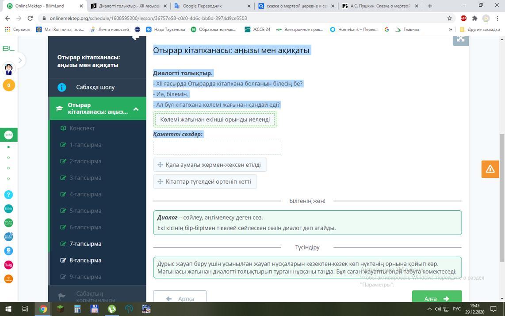Click the Артқа back button
Viewport: 505px width, 316px height.
[180, 297]
